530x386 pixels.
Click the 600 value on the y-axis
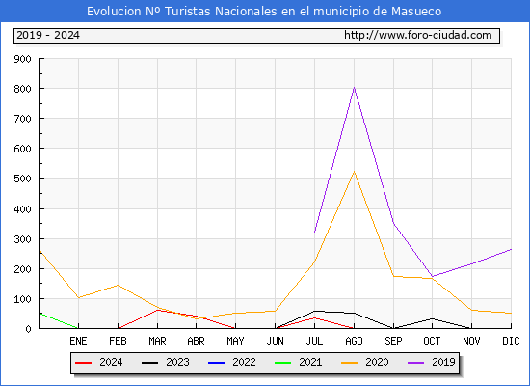tap(22, 149)
